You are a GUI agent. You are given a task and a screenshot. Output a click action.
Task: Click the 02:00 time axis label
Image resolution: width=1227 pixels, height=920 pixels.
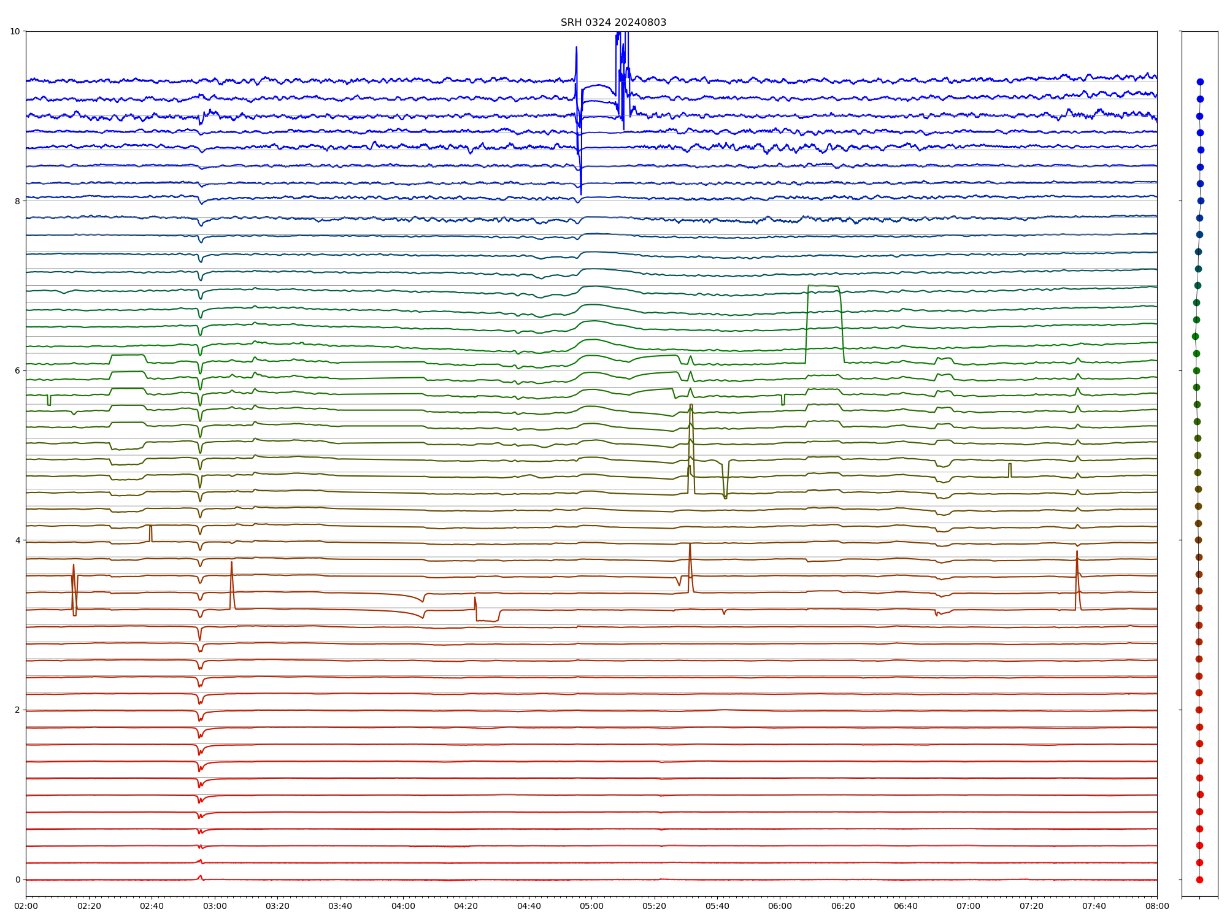pyautogui.click(x=26, y=906)
